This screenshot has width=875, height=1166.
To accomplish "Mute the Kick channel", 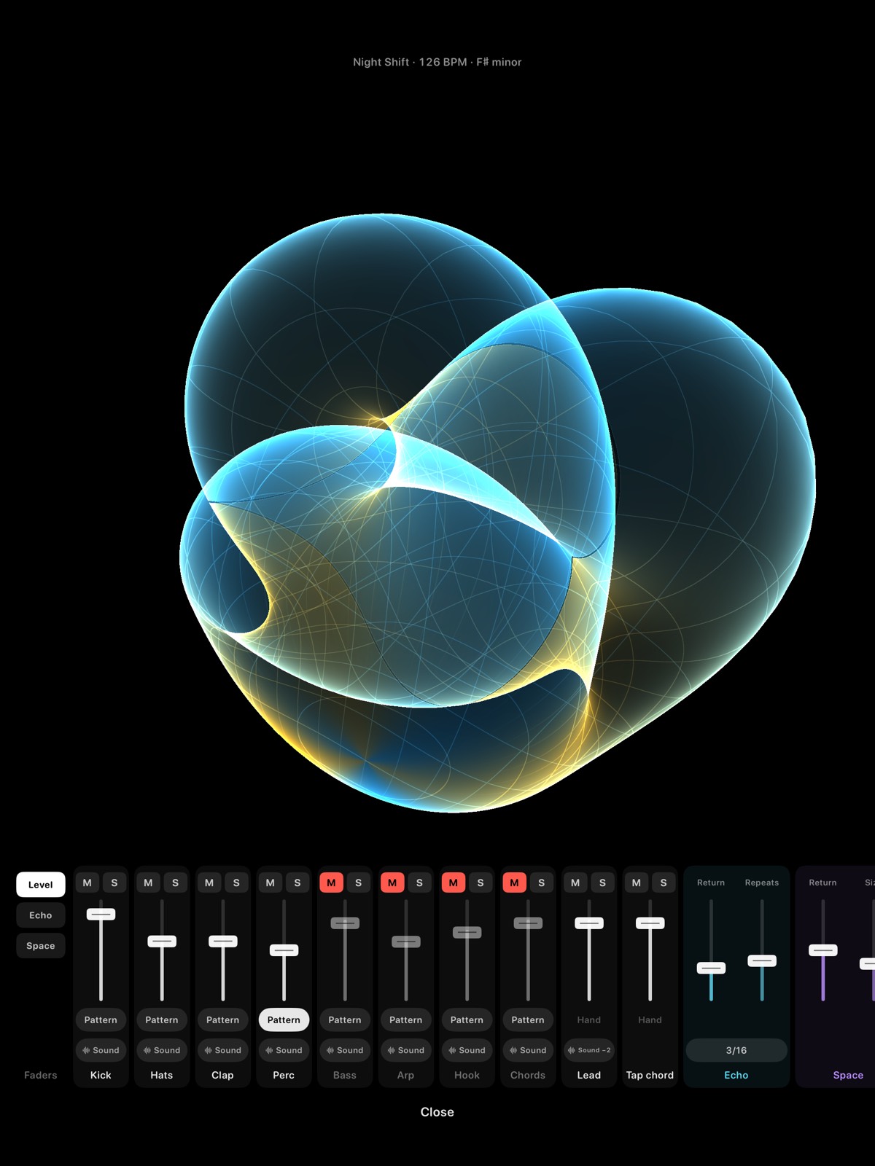I will [x=87, y=883].
